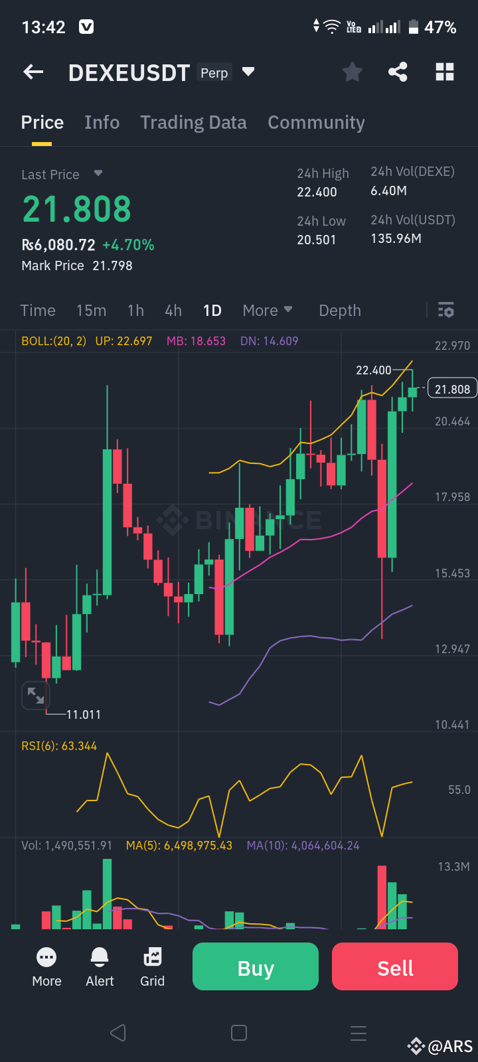This screenshot has height=1062, width=478.
Task: Select the 1D chart interval
Action: coord(212,310)
